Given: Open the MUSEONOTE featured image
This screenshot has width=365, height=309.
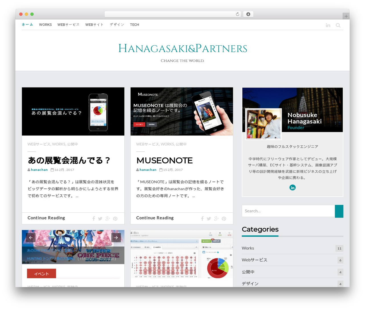Looking at the screenshot, I should click(x=182, y=111).
